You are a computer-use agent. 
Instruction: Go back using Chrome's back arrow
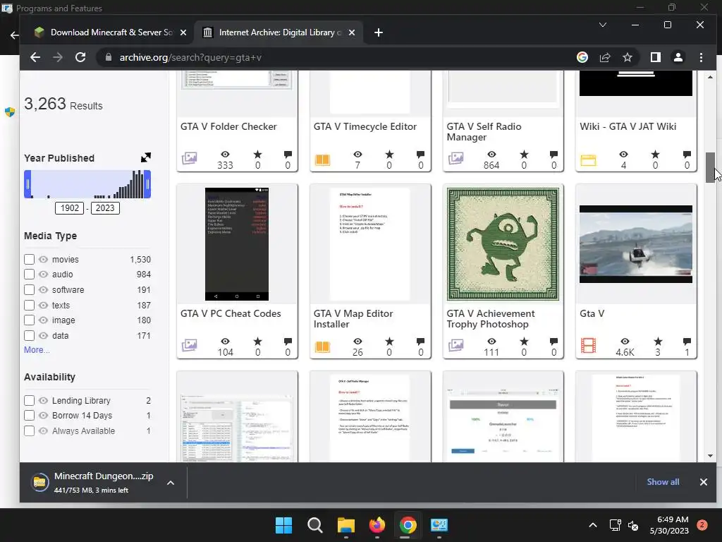tap(35, 57)
